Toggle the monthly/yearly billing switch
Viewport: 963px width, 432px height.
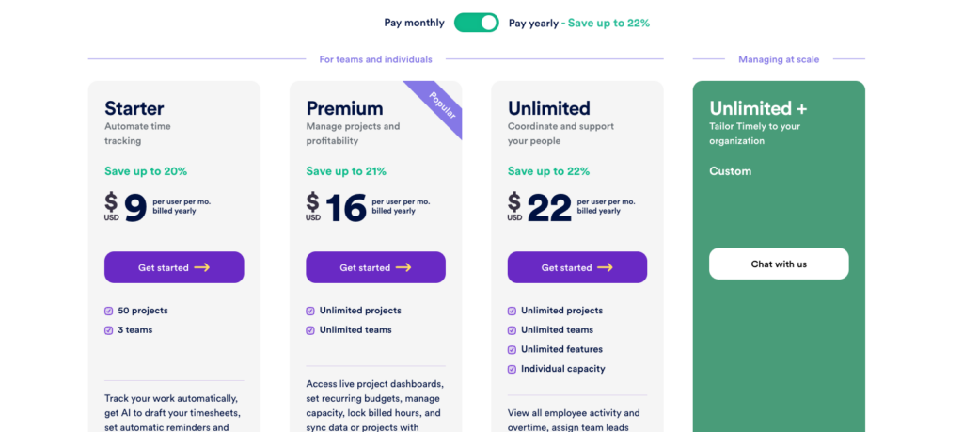pyautogui.click(x=476, y=23)
